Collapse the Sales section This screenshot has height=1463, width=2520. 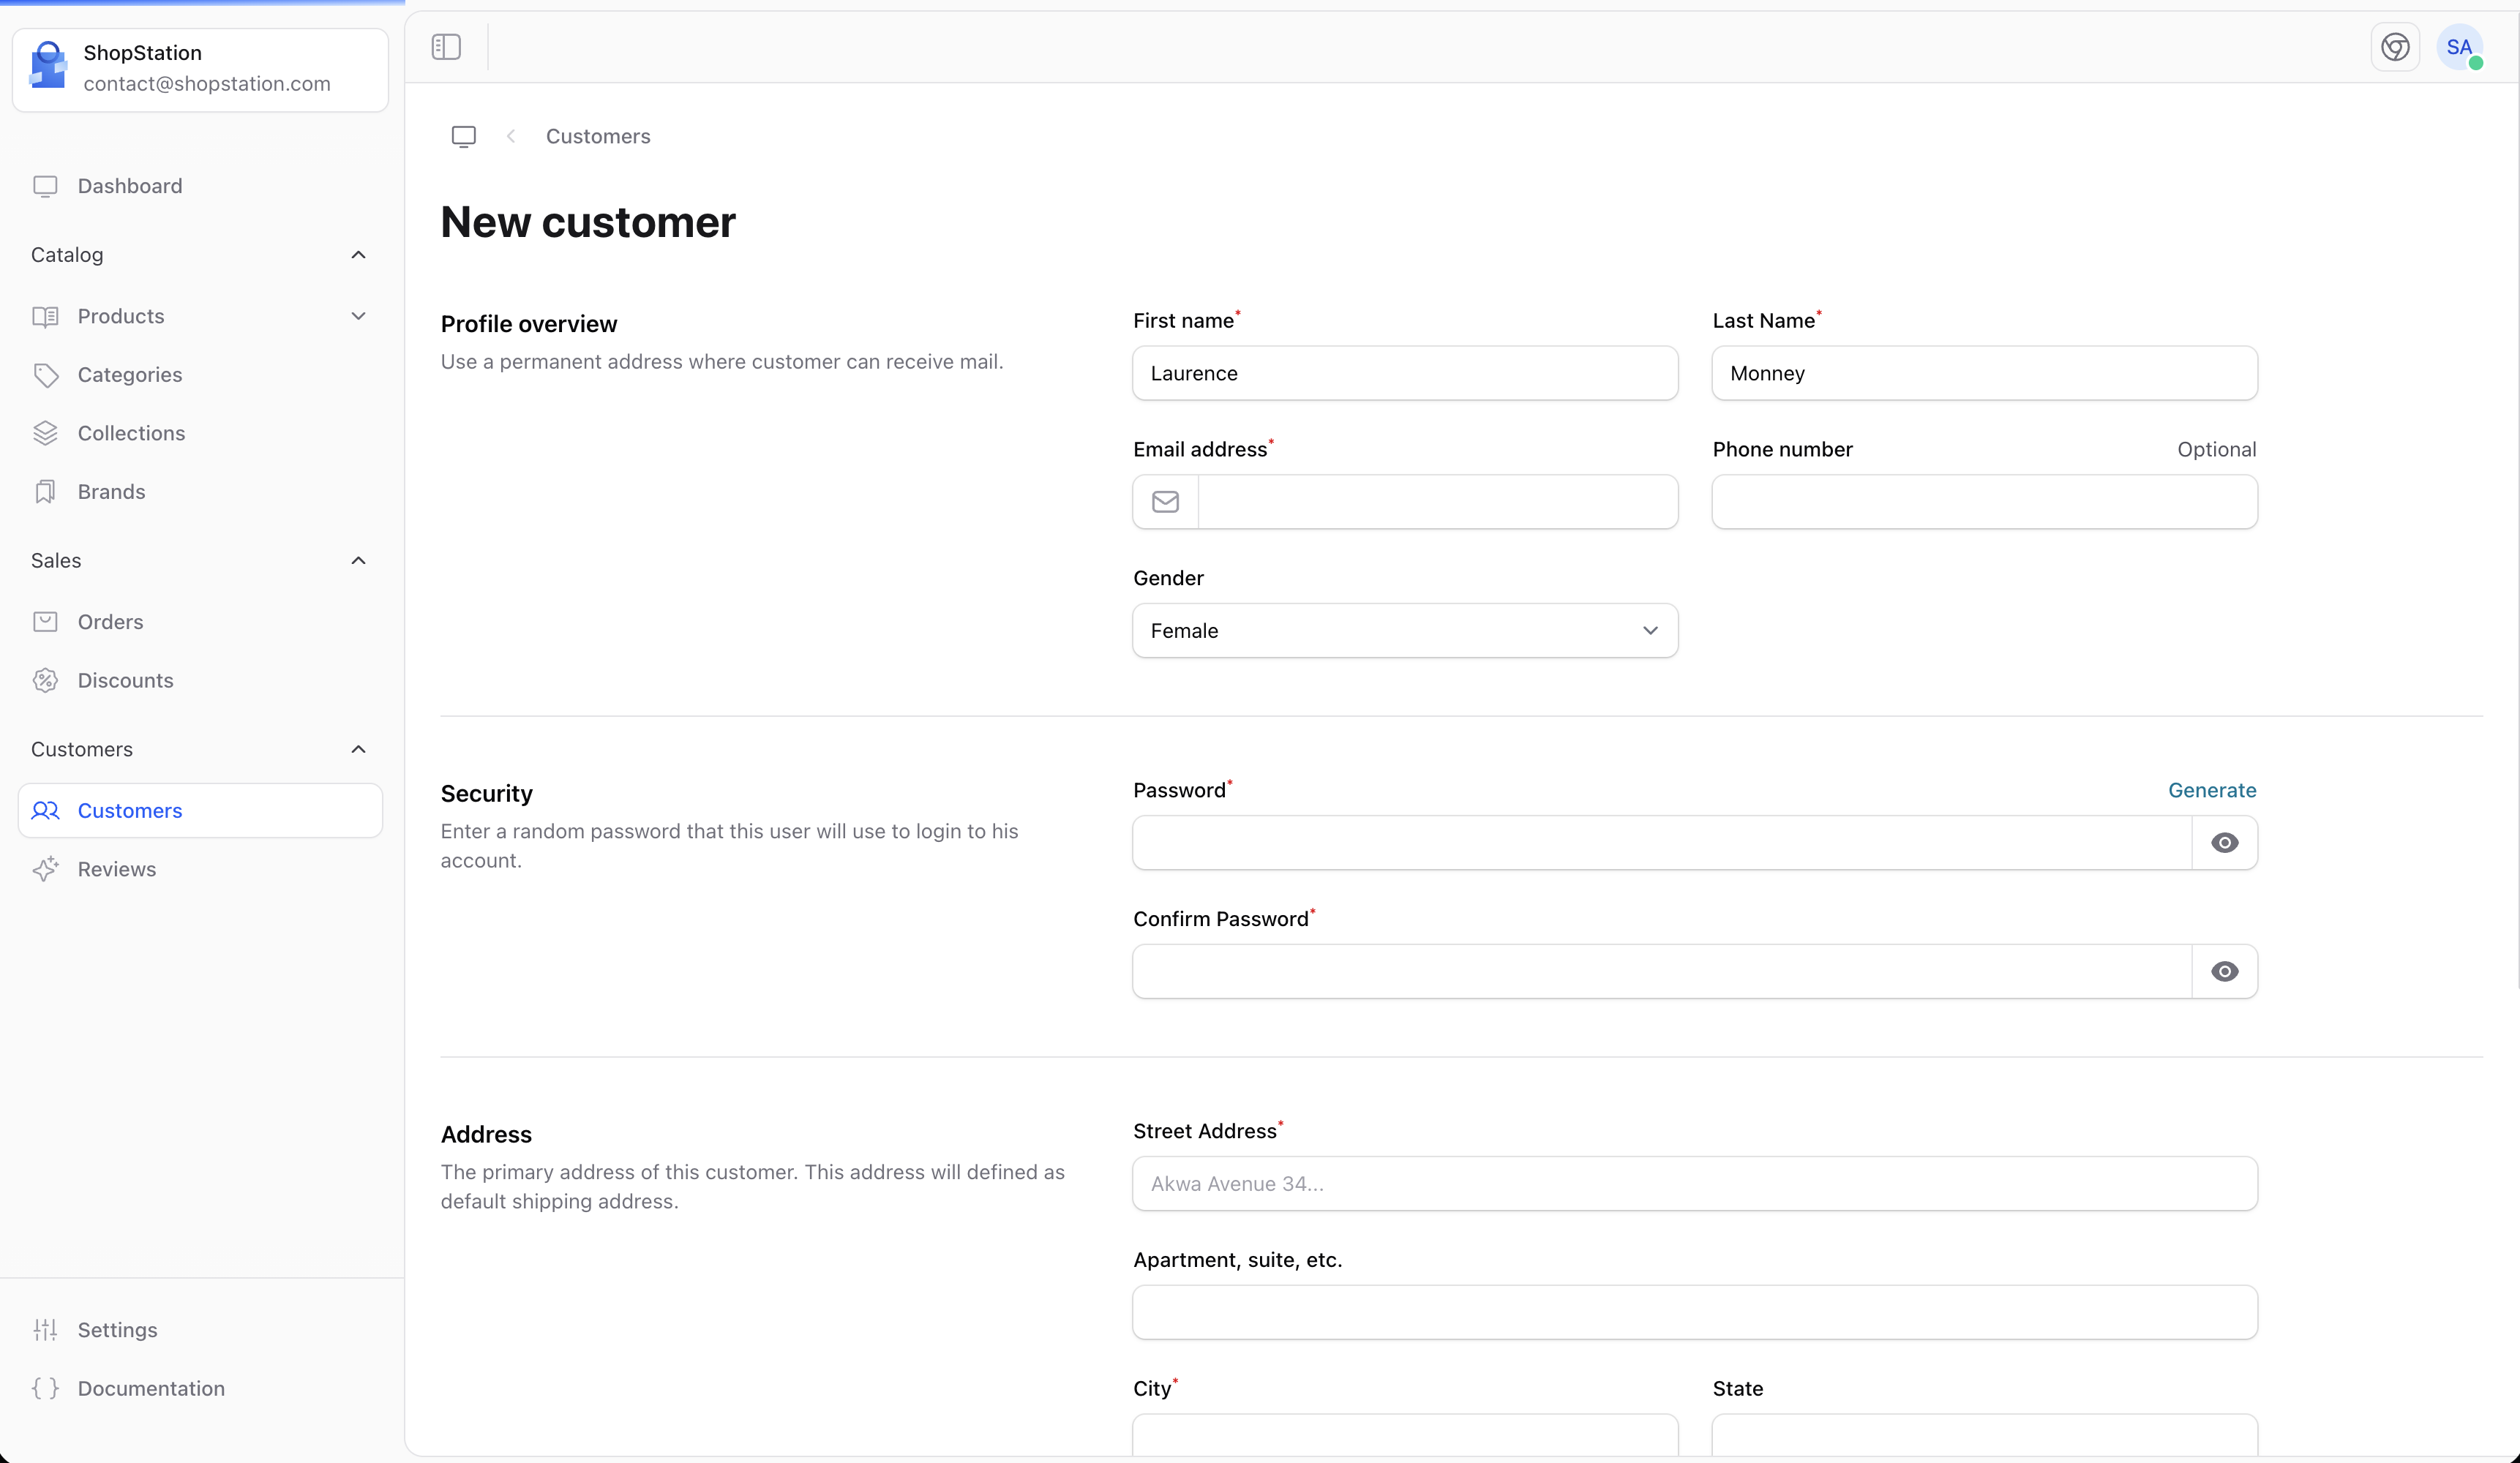tap(357, 560)
